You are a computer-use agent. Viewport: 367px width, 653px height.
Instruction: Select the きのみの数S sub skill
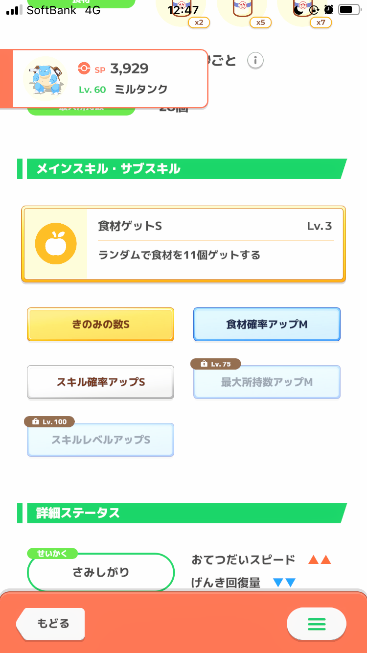(100, 324)
